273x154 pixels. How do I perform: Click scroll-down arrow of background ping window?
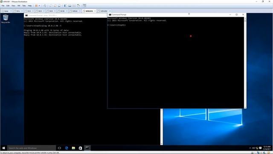pos(162,144)
